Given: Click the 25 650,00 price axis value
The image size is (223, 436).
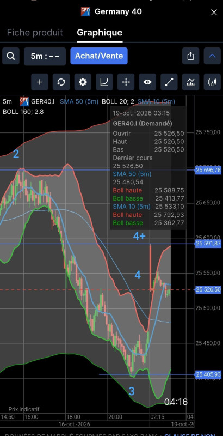Looking at the screenshot, I should [x=208, y=202].
